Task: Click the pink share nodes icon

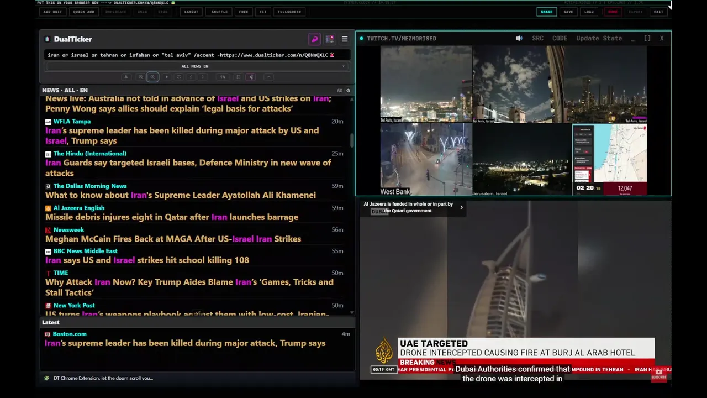Action: click(251, 77)
